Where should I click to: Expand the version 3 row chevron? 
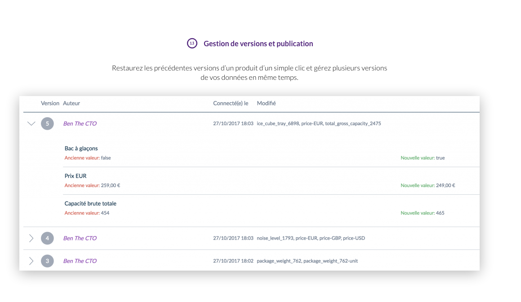[x=31, y=261]
